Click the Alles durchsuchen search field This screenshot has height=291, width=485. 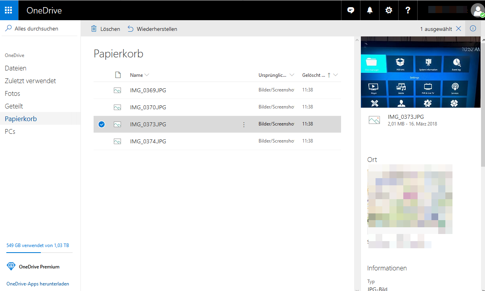point(36,29)
